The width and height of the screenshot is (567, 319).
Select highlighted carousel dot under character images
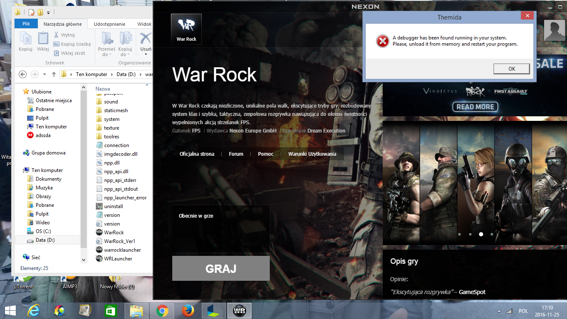point(481,234)
